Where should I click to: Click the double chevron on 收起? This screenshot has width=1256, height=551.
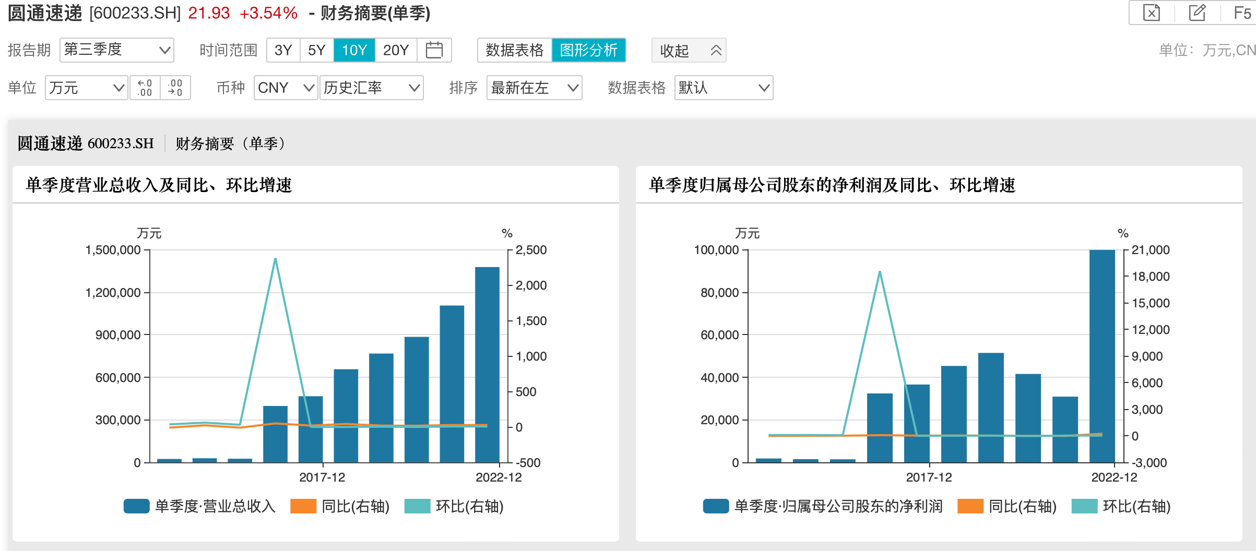point(716,50)
